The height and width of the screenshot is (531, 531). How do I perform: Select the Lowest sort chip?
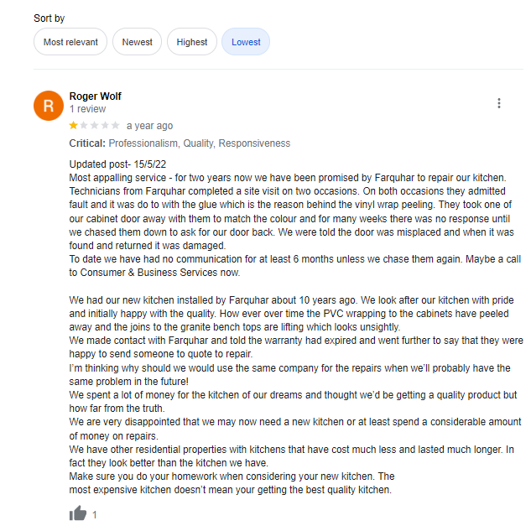(246, 42)
